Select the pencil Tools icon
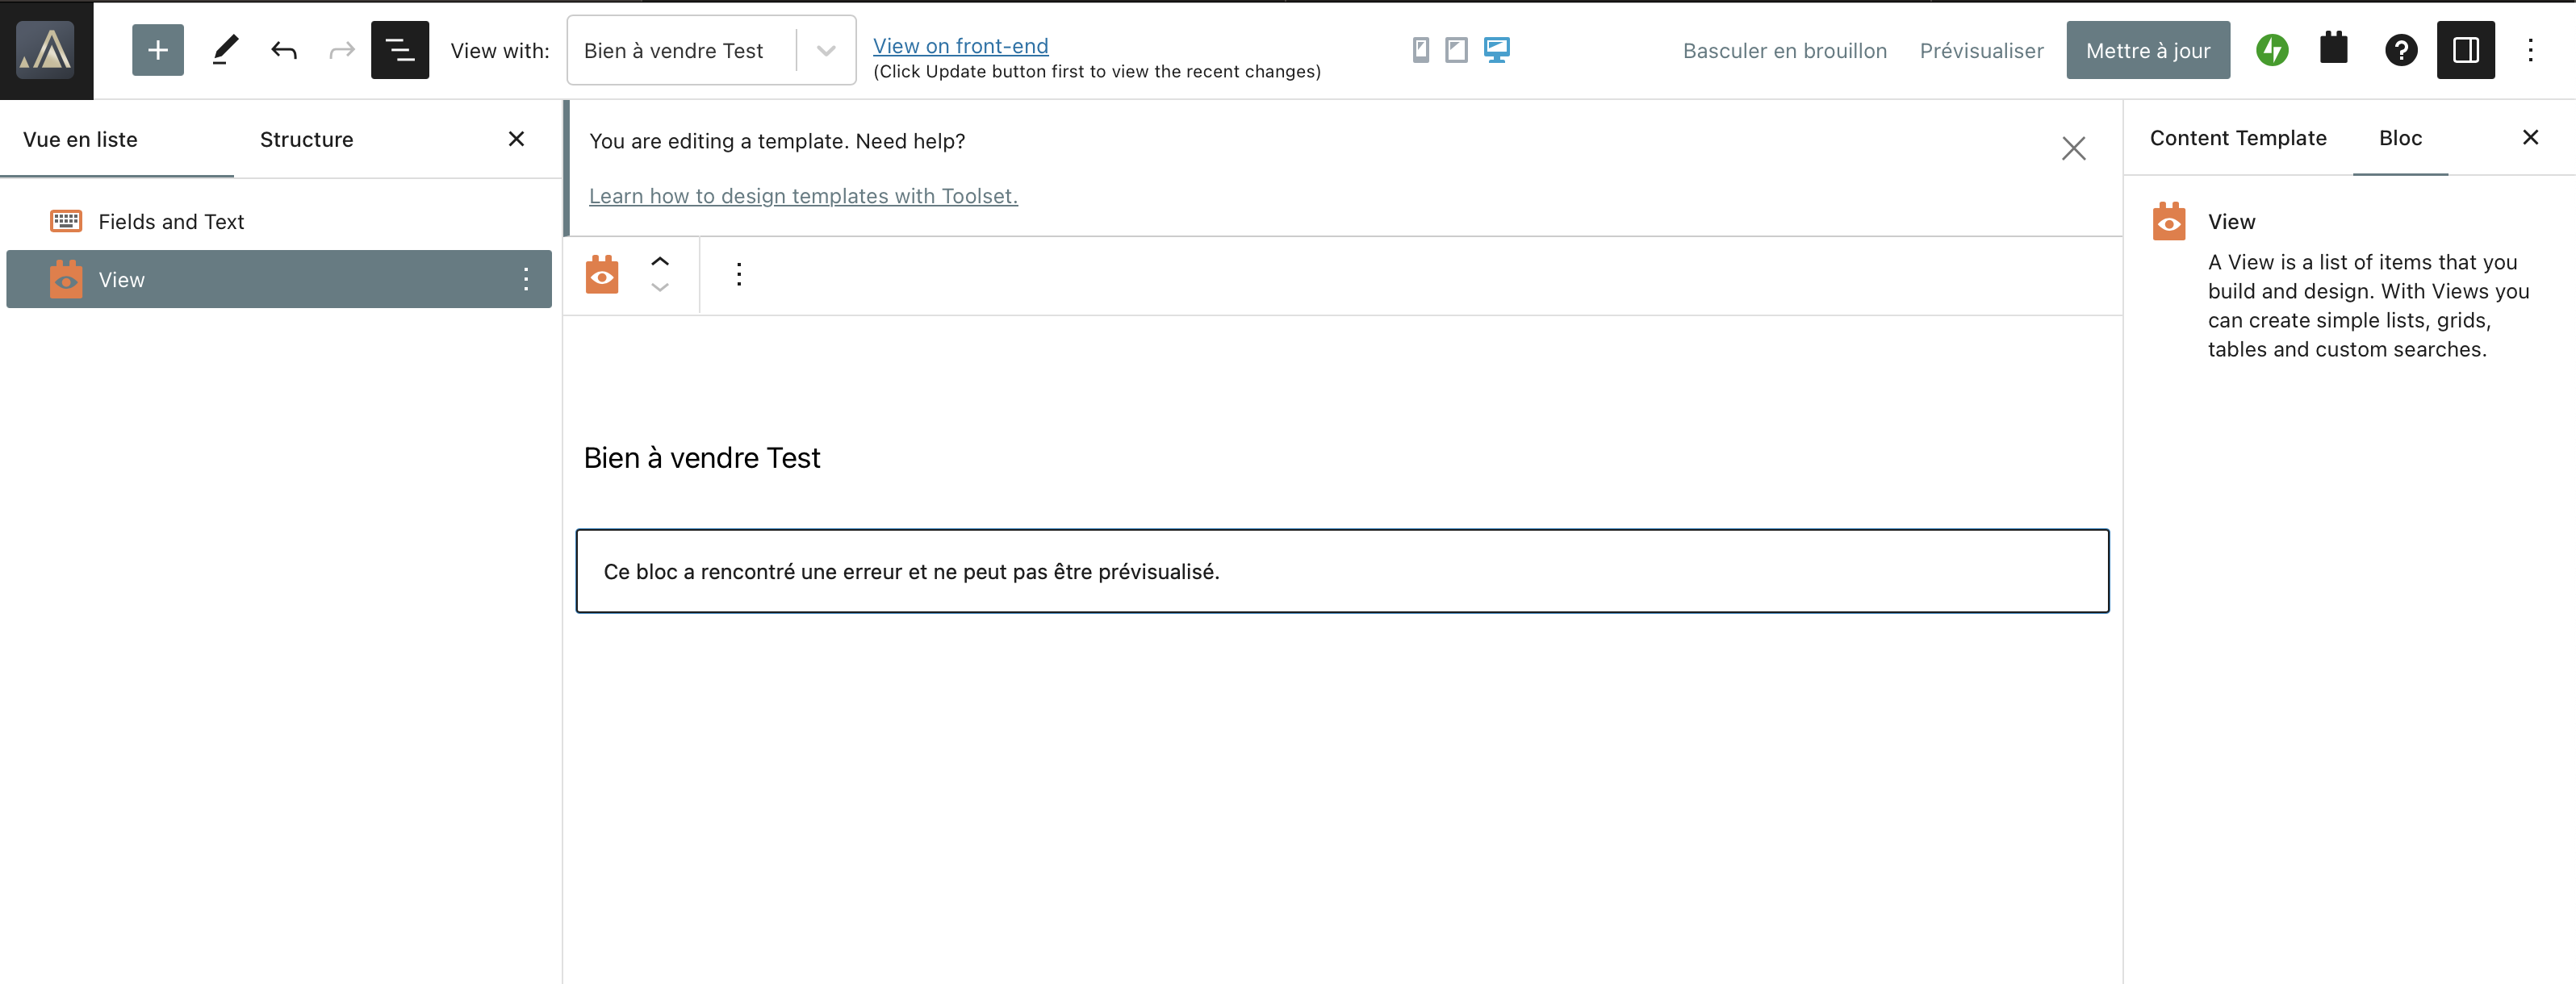Viewport: 2576px width, 984px height. pos(225,50)
